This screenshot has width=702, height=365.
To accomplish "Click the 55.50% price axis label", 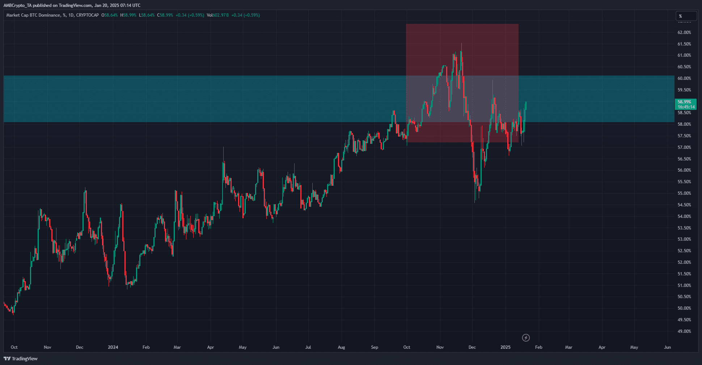I will [x=684, y=182].
